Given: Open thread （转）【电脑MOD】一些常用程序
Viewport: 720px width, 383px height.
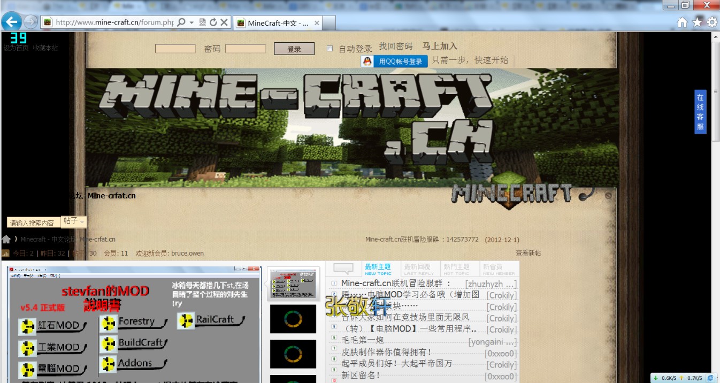Looking at the screenshot, I should pyautogui.click(x=409, y=329).
